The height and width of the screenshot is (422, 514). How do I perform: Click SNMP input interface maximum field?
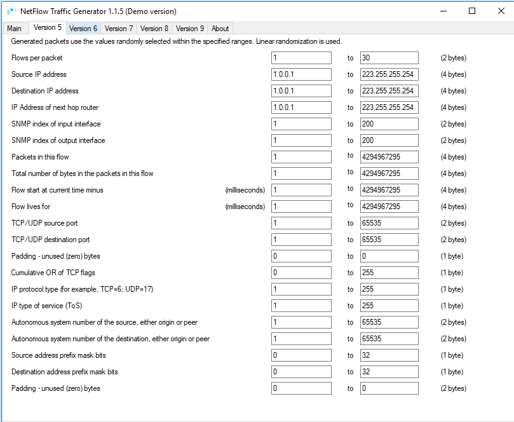point(389,124)
